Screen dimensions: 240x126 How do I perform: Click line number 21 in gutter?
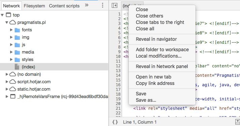point(118,108)
